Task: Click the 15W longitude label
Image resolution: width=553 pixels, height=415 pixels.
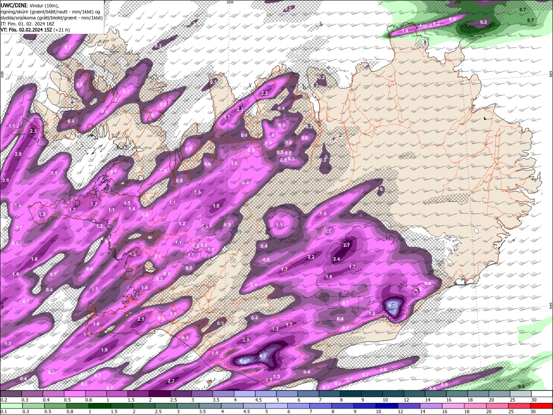Action: (x=458, y=2)
